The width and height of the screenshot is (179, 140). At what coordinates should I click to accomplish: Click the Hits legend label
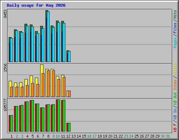click(175, 14)
